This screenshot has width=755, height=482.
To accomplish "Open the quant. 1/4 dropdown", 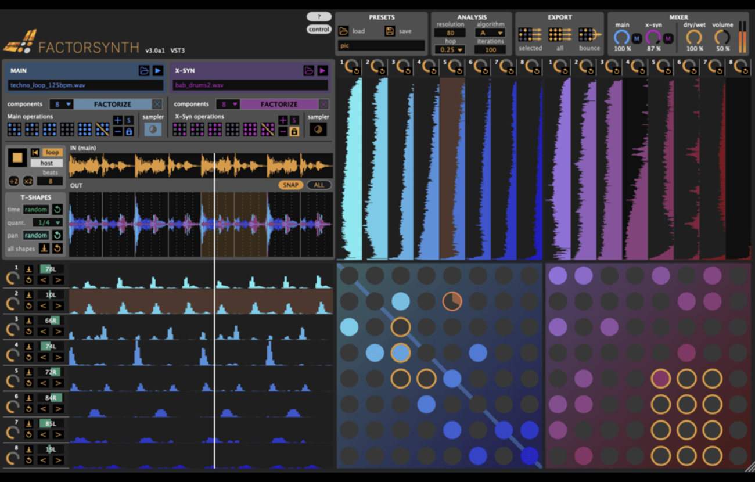I will tap(48, 222).
